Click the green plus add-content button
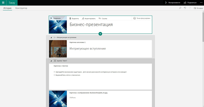The height and width of the screenshot is (107, 204). click(x=100, y=34)
